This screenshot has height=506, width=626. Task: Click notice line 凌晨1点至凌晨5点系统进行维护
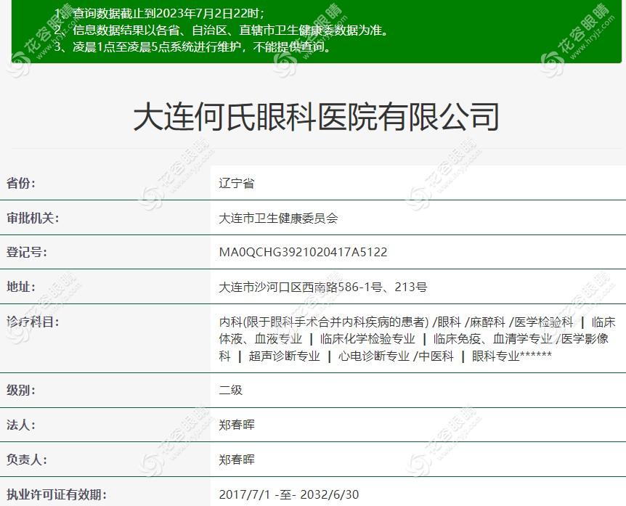coord(193,47)
